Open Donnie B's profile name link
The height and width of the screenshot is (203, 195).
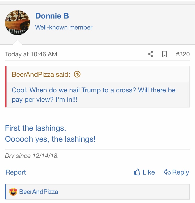click(52, 16)
